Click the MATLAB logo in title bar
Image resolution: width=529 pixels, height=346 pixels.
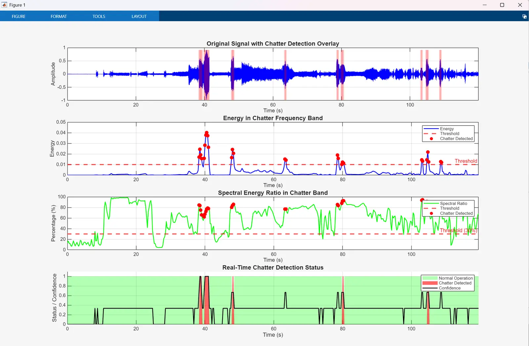point(4,5)
